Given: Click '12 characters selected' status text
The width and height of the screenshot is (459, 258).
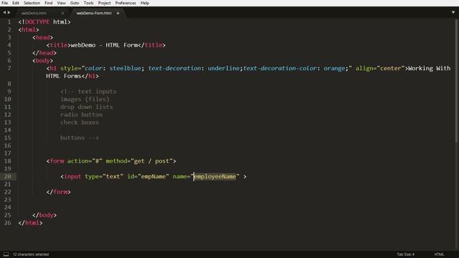Looking at the screenshot, I should pyautogui.click(x=31, y=254).
